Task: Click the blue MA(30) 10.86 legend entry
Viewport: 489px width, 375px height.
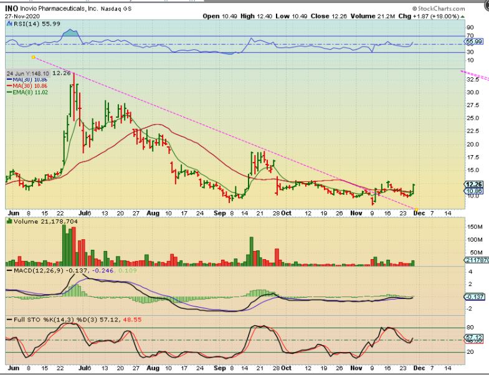Action: (x=27, y=80)
